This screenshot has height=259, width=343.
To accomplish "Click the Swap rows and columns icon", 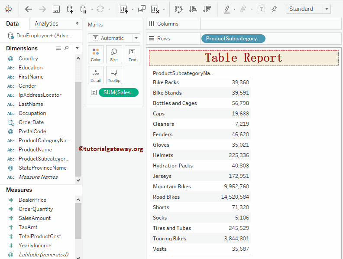I will tap(179, 9).
